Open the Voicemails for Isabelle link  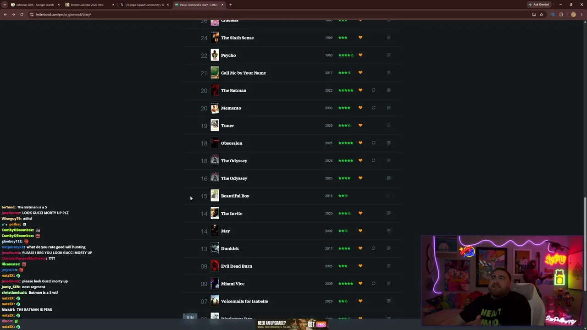coord(244,301)
